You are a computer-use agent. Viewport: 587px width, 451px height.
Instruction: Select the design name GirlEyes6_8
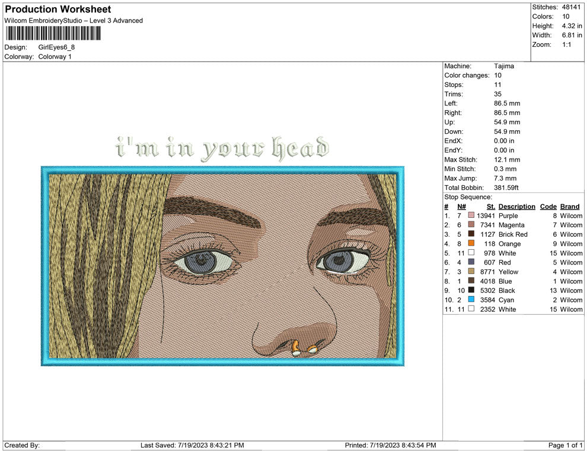click(x=56, y=47)
